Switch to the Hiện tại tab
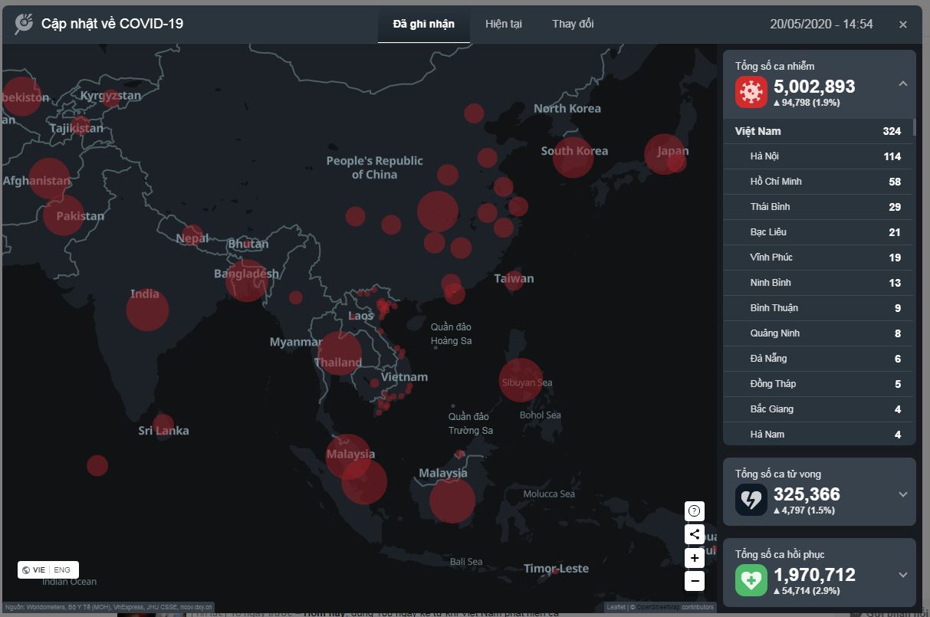930x617 pixels. coord(504,24)
